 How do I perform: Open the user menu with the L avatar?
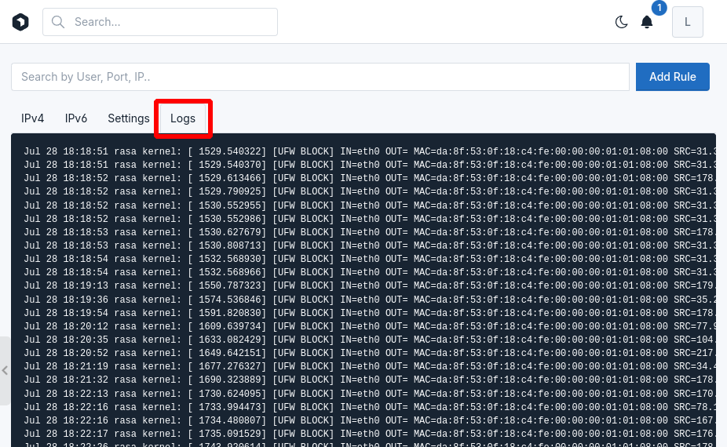pos(687,22)
